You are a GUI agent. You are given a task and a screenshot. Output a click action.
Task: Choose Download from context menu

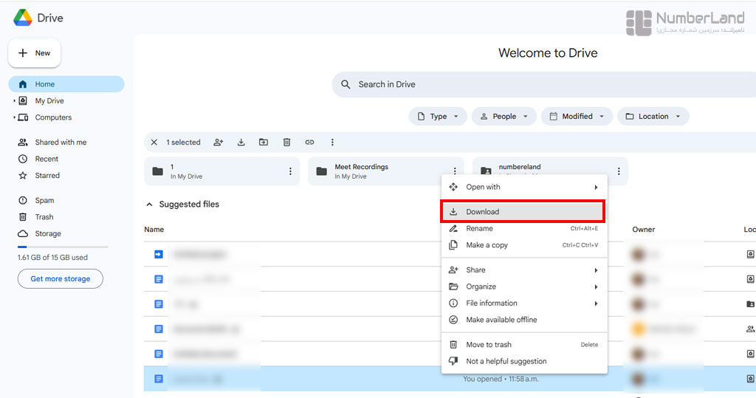tap(524, 212)
